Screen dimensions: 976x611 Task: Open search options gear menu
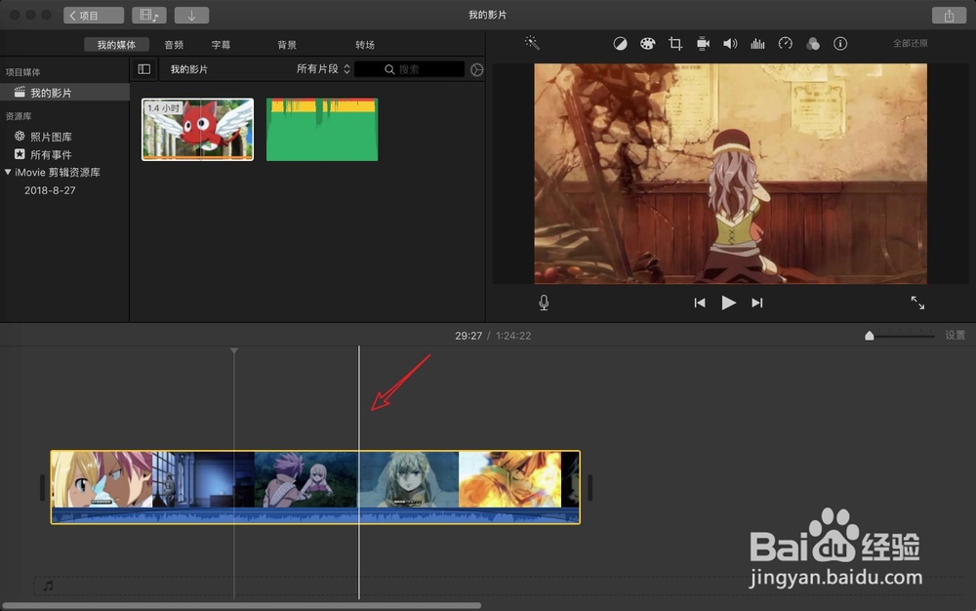476,68
